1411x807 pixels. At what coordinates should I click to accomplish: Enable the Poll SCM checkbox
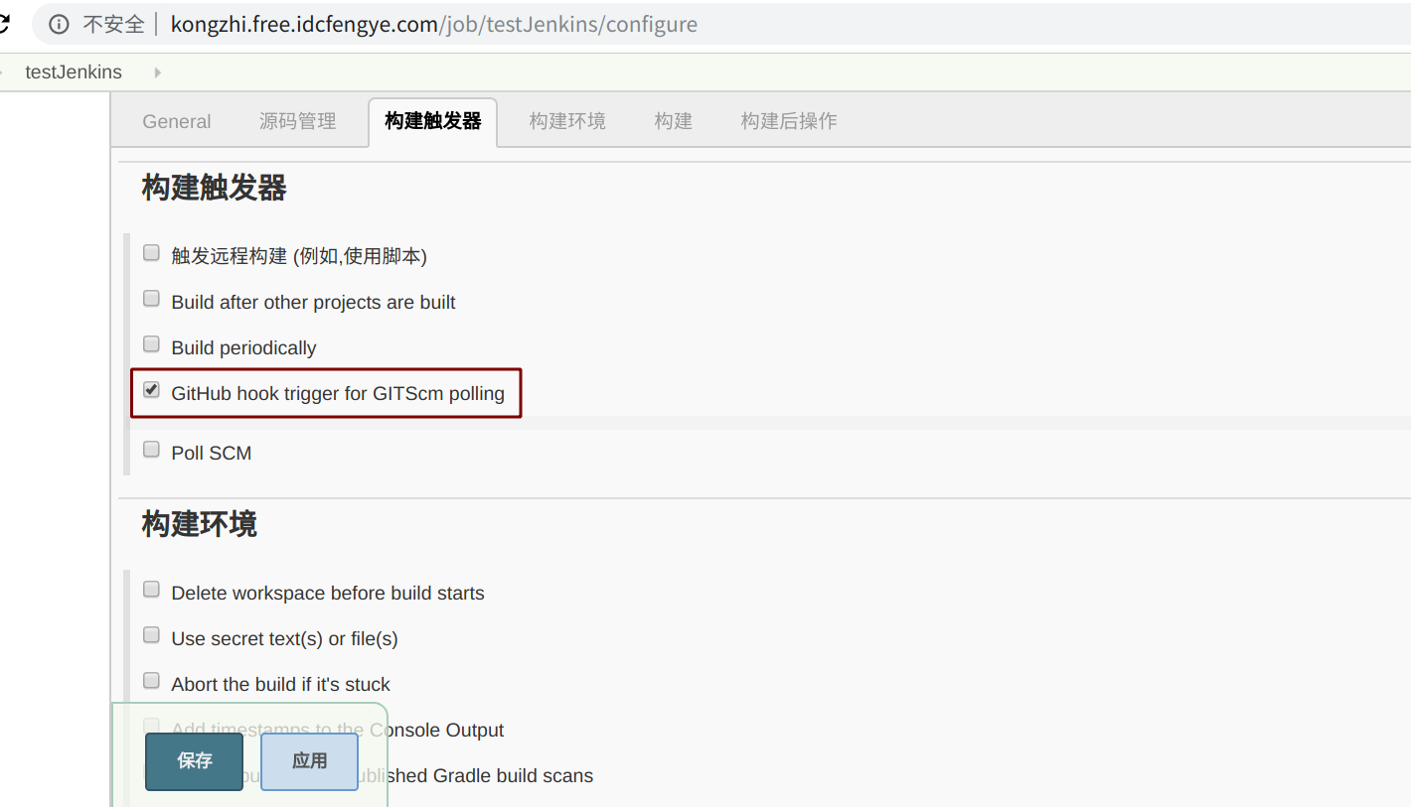click(x=151, y=450)
